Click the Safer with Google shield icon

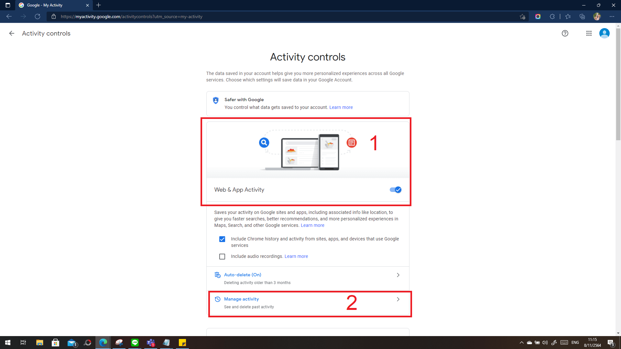[x=216, y=100]
